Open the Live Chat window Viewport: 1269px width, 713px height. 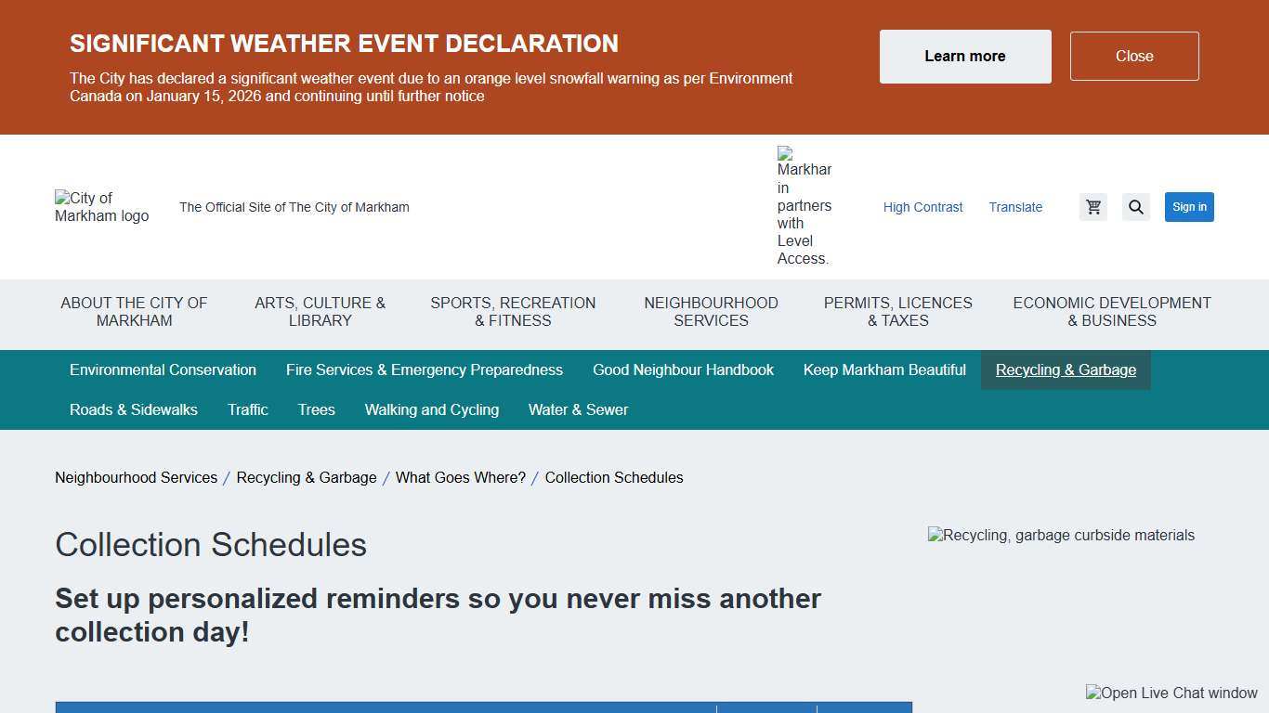pyautogui.click(x=1171, y=693)
